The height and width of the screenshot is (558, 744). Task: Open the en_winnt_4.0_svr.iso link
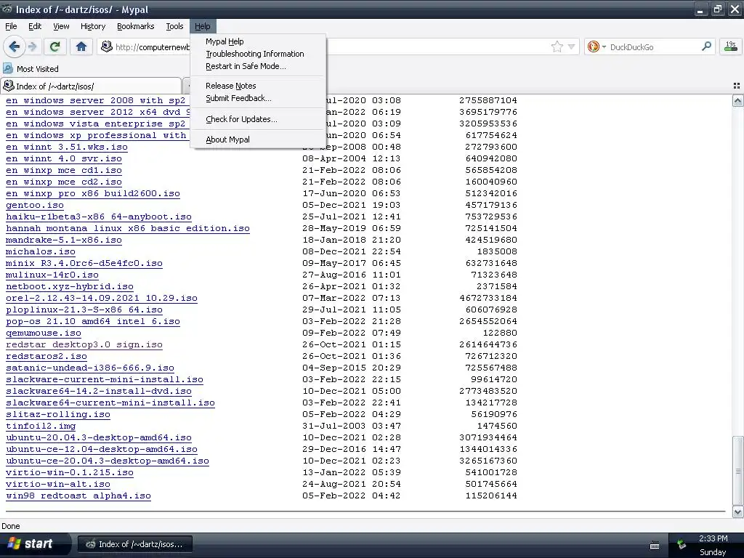pyautogui.click(x=64, y=158)
